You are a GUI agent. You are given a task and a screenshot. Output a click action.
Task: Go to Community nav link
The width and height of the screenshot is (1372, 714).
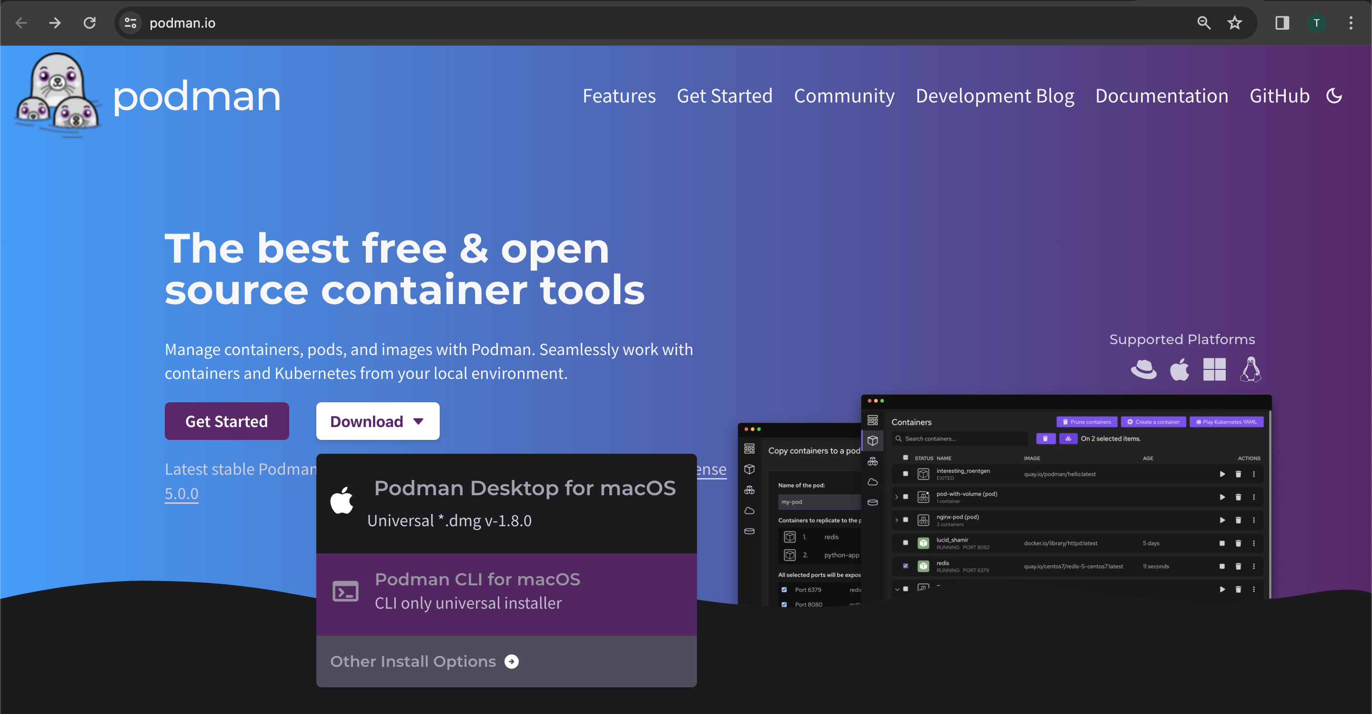coord(844,96)
